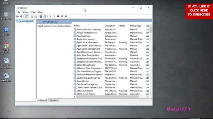213x119 pixels.
Task: Open the View menu
Action: click(x=33, y=12)
